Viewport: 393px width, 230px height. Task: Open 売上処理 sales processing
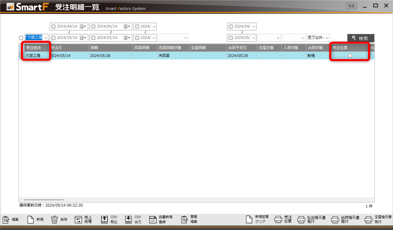point(78,220)
